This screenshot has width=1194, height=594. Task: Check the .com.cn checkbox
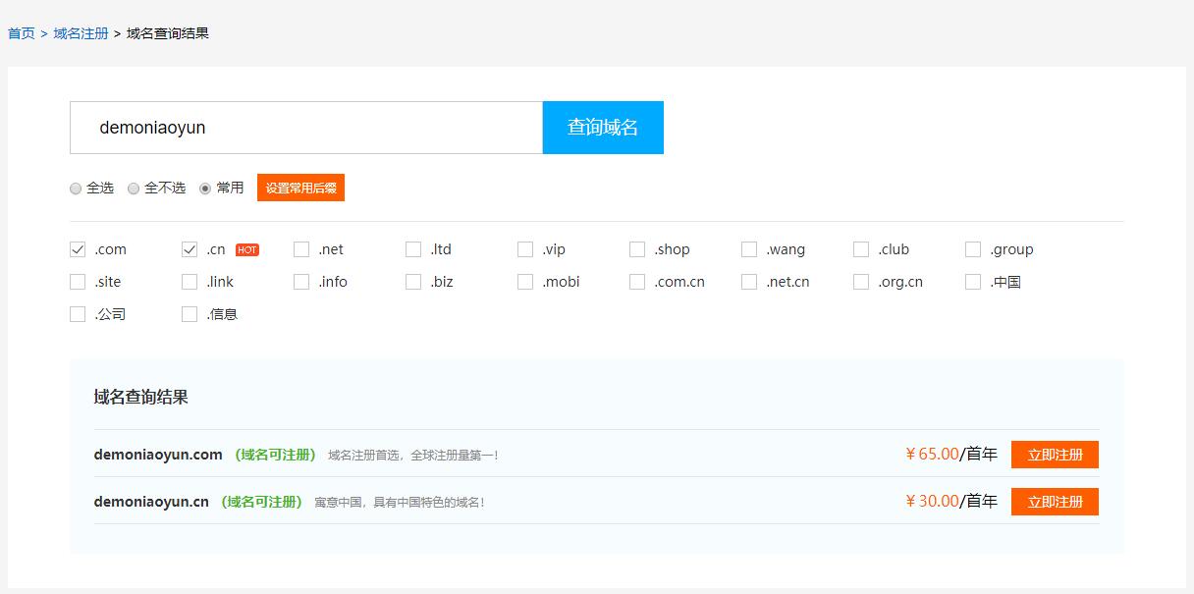(637, 282)
